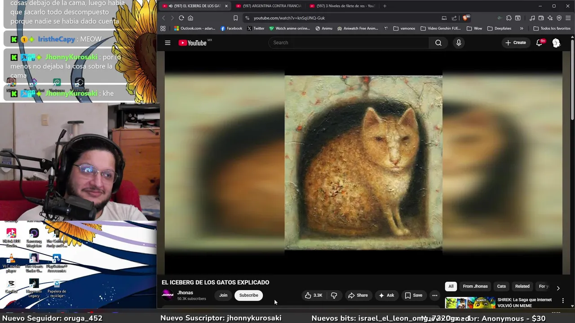This screenshot has width=575, height=323.
Task: Click the share page icon in address bar
Action: (x=454, y=18)
